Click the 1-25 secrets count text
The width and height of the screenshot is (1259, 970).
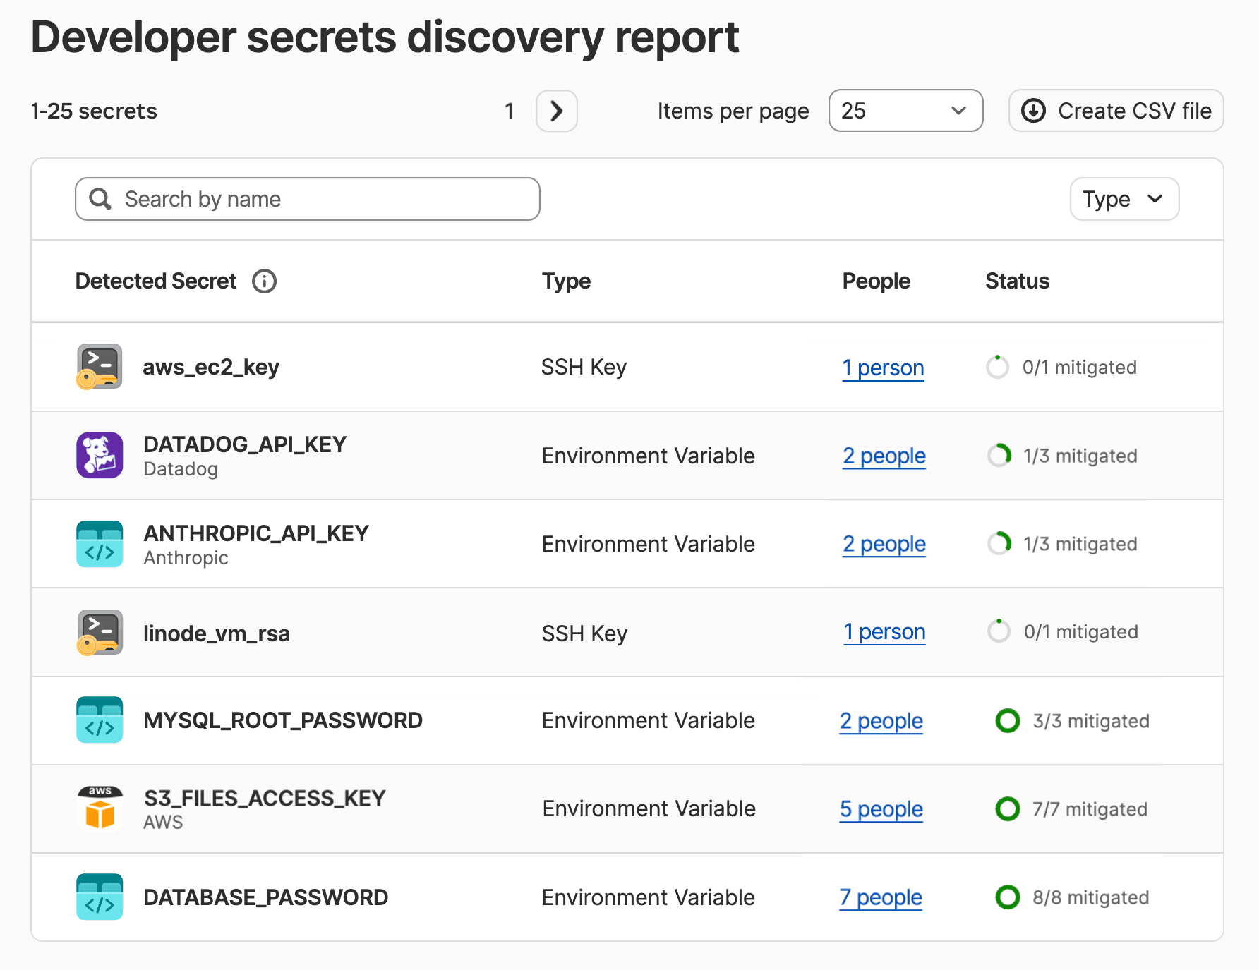pyautogui.click(x=94, y=111)
